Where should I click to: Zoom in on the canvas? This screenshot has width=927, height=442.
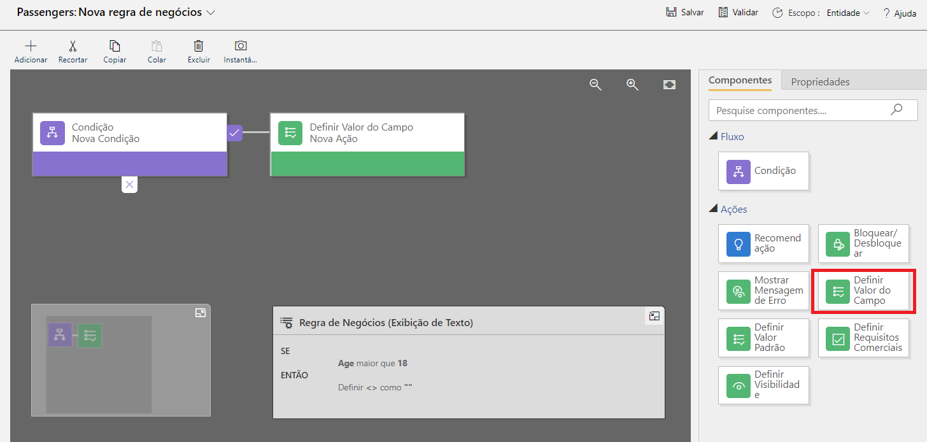click(x=632, y=85)
